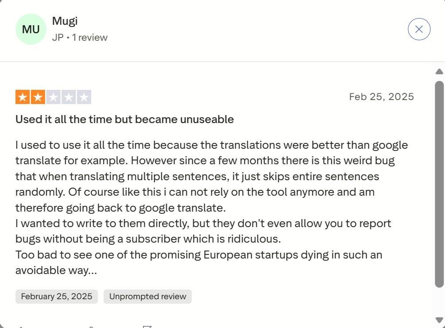The height and width of the screenshot is (328, 445).
Task: Click the scrollbar down arrow
Action: pos(438,320)
